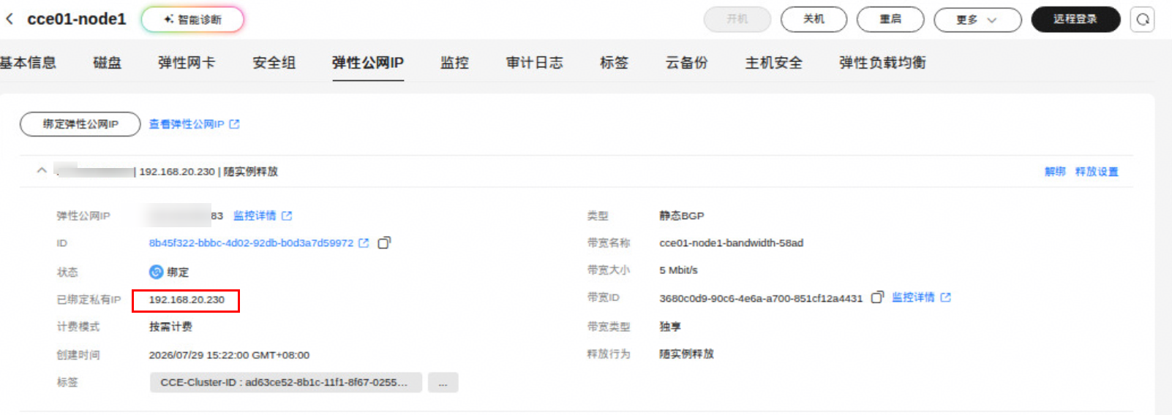The image size is (1172, 415).
Task: Open the 查看弹性公网IP link
Action: (187, 124)
